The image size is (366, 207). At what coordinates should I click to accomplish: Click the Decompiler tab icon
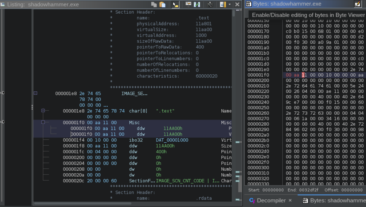pyautogui.click(x=252, y=200)
